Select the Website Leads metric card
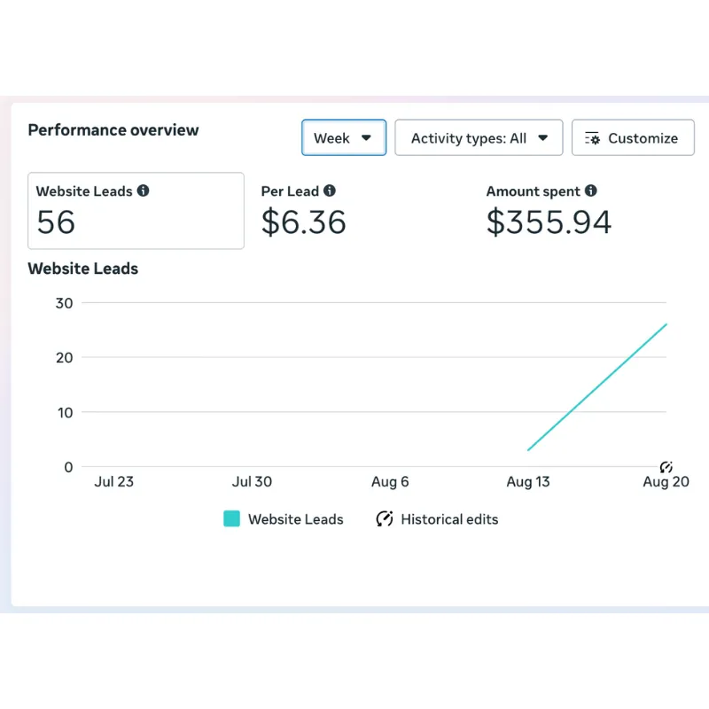Viewport: 709px width, 709px height. (x=136, y=211)
